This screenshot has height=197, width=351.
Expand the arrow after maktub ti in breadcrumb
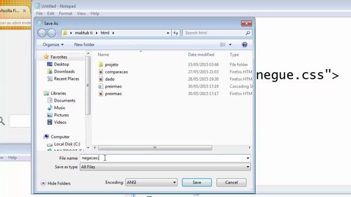click(97, 33)
